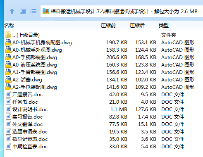Sort by the 类型 column header
The height and width of the screenshot is (157, 203).
[x=164, y=26]
